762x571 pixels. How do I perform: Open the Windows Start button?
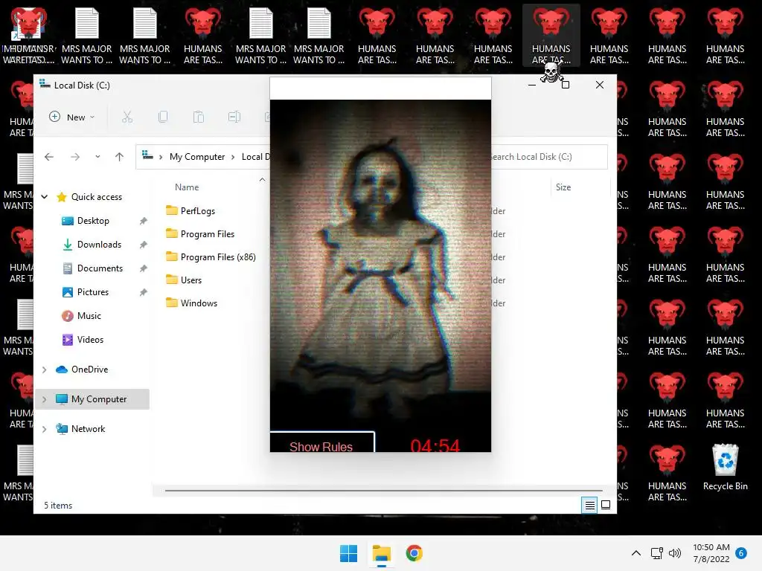348,553
